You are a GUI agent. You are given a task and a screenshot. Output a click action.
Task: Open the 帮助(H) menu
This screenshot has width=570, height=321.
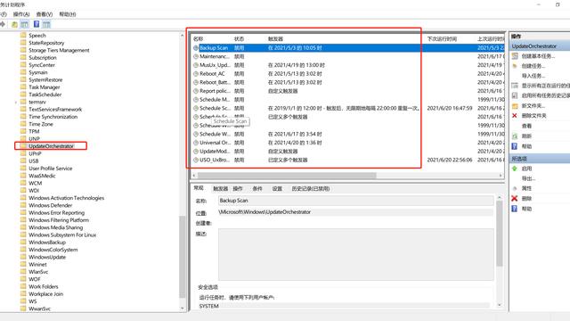pyautogui.click(x=68, y=14)
